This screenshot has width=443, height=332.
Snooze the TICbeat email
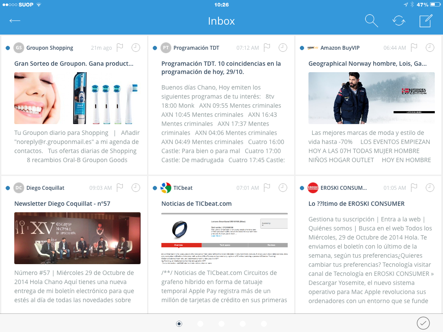click(x=283, y=188)
